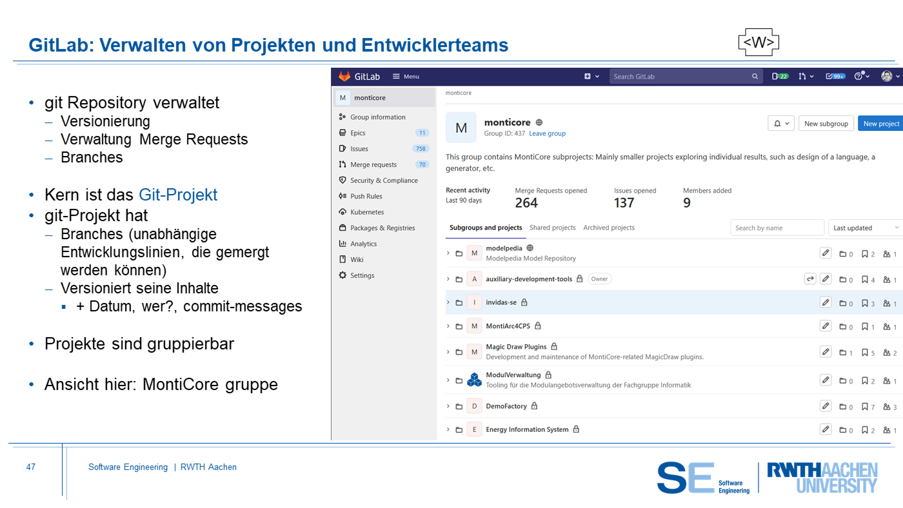Open the Last updated sort dropdown
The image size is (903, 508).
coord(865,228)
